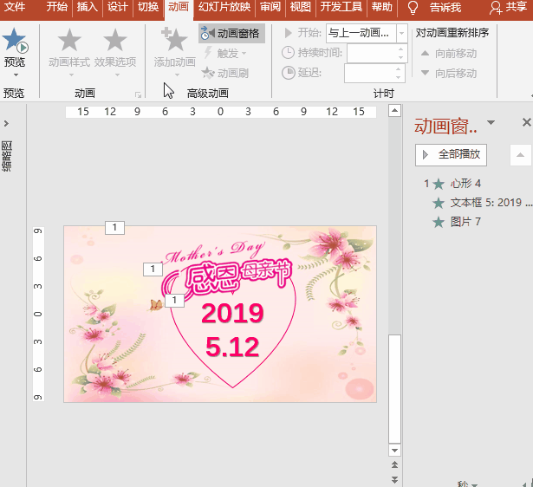Select the 图片 7 animation entry

465,222
